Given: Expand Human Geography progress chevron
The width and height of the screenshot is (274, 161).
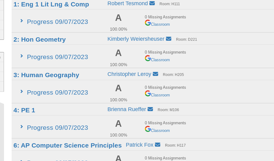Looking at the screenshot, I should (x=22, y=91).
